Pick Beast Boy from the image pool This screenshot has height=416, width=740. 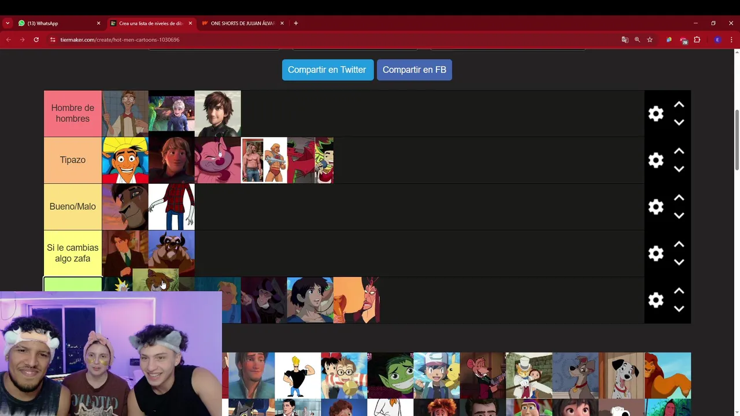390,376
